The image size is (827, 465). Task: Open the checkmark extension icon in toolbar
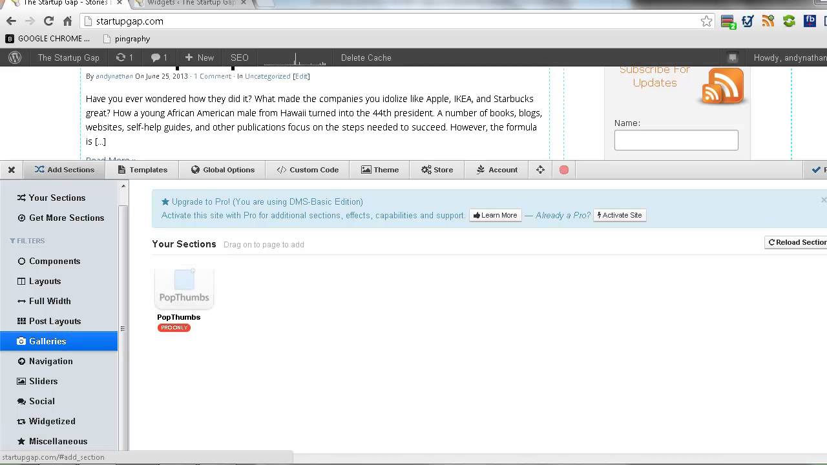[748, 21]
